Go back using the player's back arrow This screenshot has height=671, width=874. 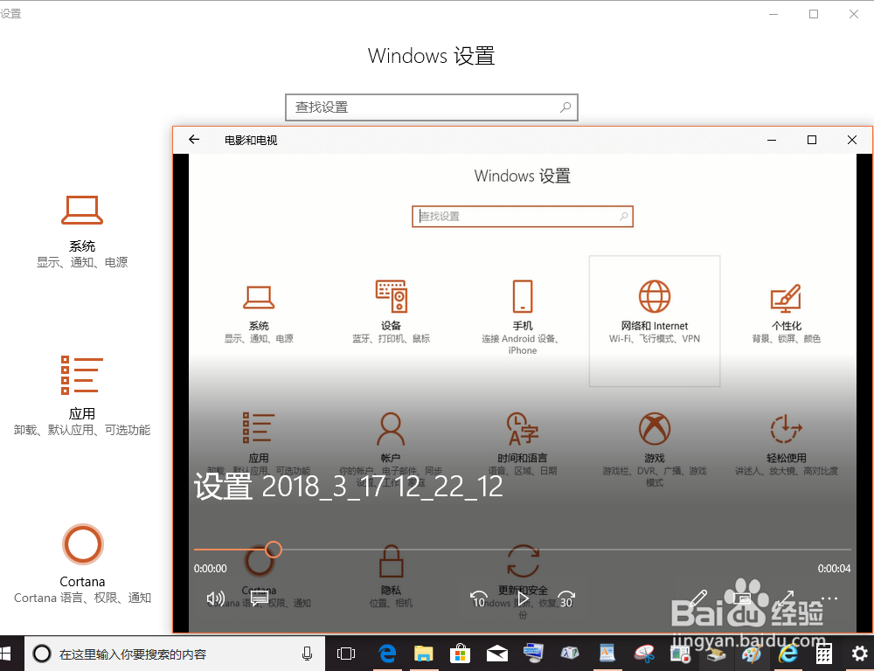click(194, 139)
